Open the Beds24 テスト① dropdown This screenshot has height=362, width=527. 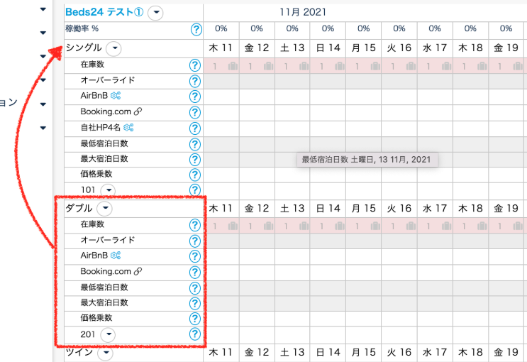[156, 12]
